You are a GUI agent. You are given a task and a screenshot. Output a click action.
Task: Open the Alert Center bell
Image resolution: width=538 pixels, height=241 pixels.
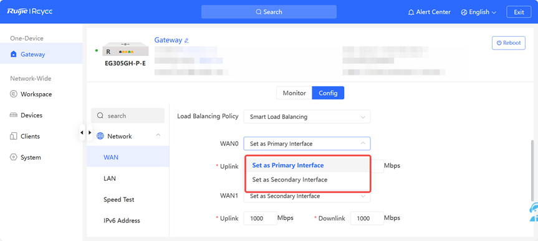[411, 12]
